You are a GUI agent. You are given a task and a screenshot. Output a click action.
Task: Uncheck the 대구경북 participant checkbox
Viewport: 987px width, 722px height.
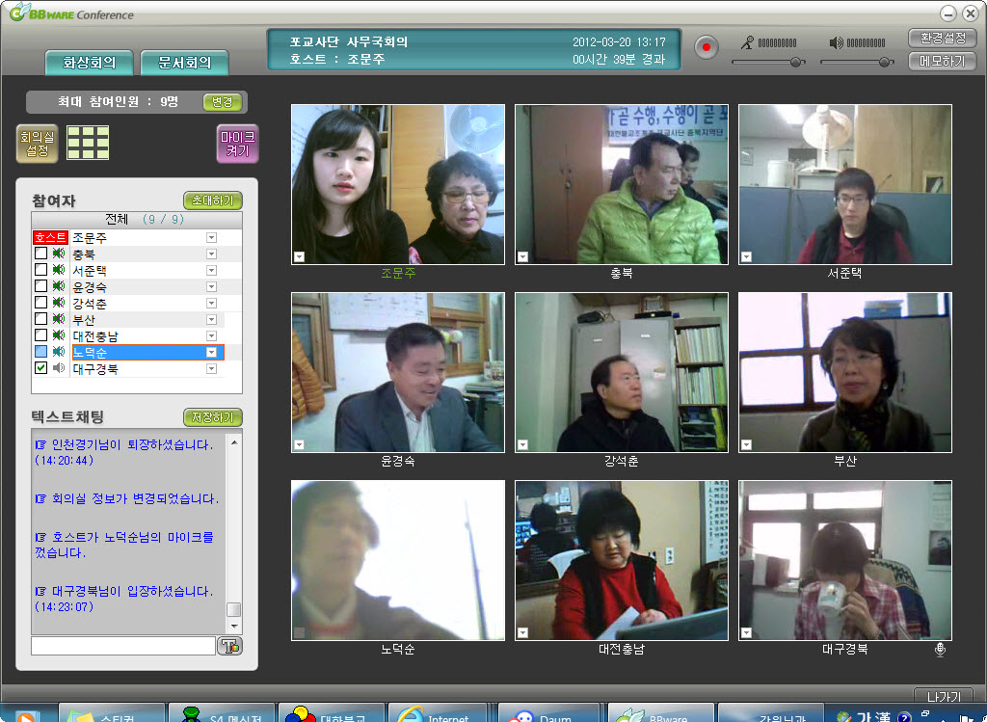[41, 369]
